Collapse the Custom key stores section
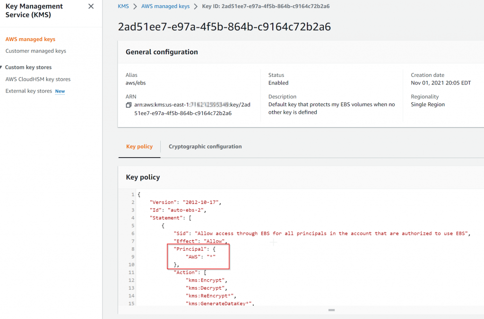 [1, 67]
